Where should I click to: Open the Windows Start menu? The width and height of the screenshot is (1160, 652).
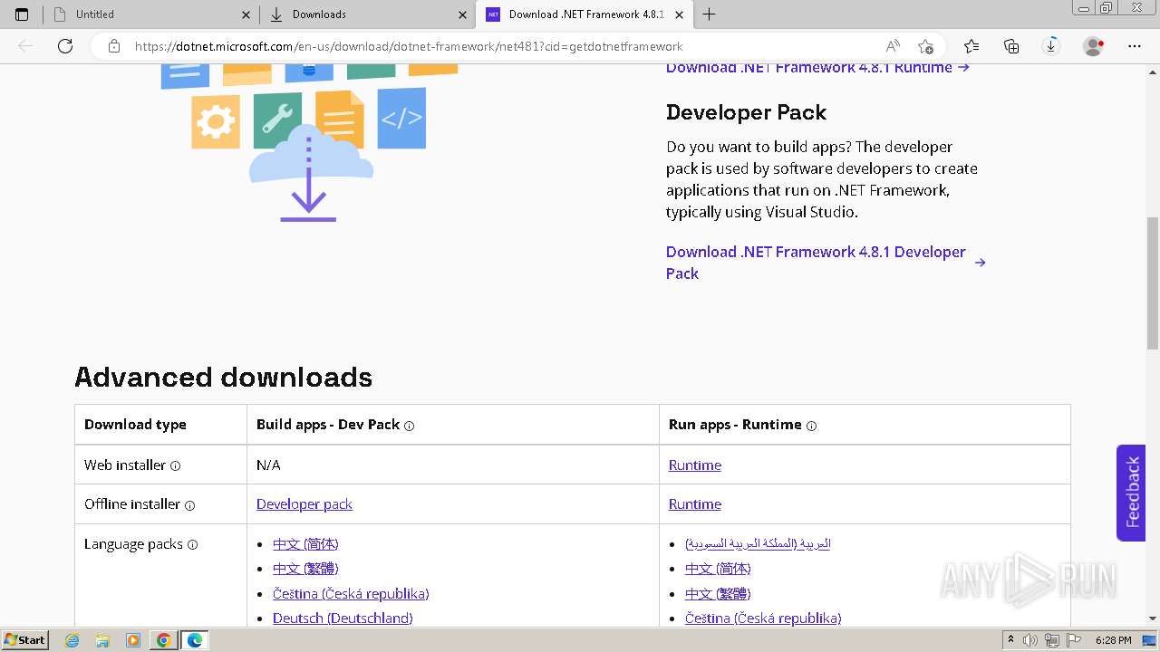(x=25, y=640)
